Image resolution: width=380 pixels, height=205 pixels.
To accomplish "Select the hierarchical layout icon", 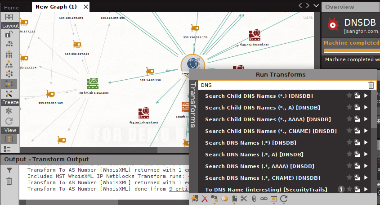I will tap(9, 64).
